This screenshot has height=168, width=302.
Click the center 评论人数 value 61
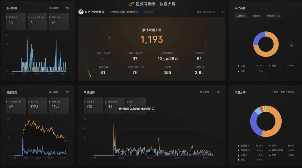[x=103, y=72]
